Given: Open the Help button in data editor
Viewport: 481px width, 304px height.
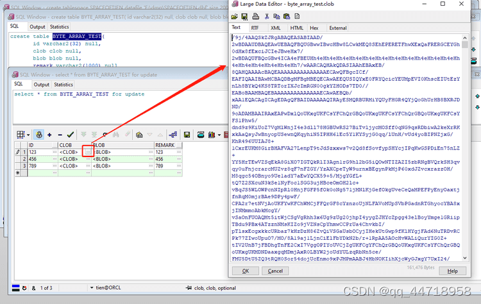Looking at the screenshot, I should (x=453, y=271).
